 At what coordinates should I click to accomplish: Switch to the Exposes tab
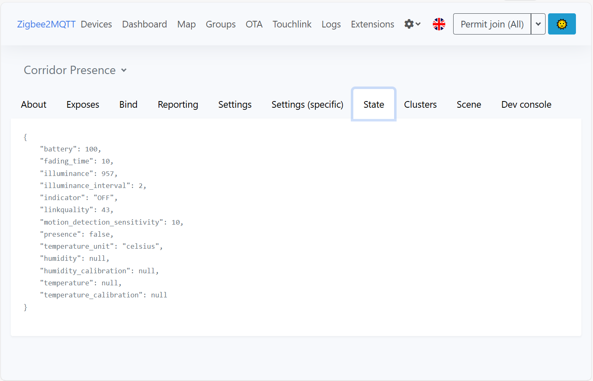pos(83,104)
